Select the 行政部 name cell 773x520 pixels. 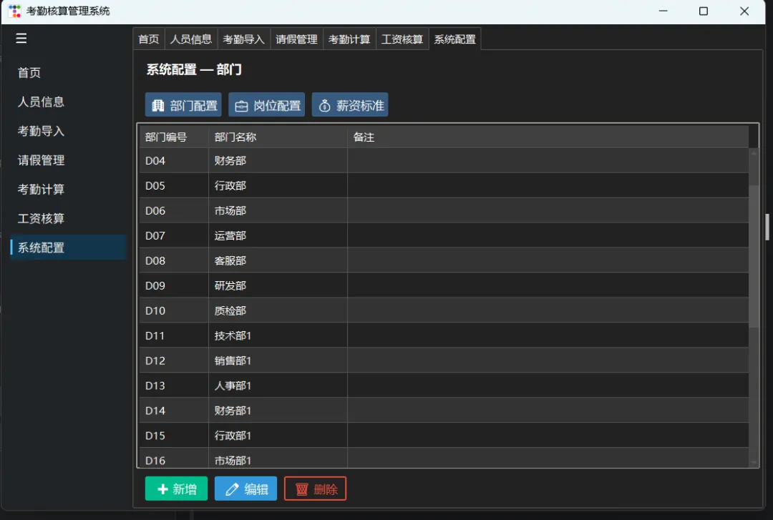pyautogui.click(x=278, y=186)
